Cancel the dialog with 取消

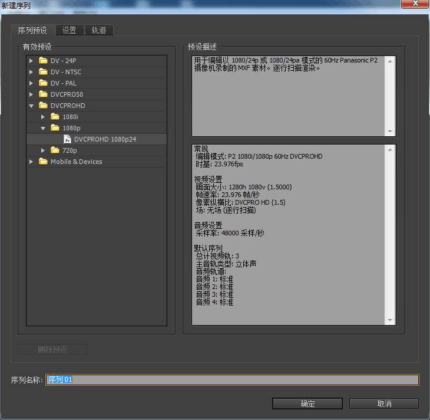(x=384, y=403)
